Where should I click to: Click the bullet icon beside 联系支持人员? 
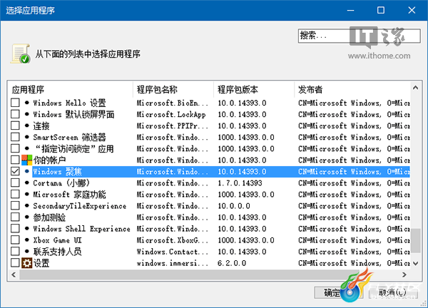[x=27, y=252]
